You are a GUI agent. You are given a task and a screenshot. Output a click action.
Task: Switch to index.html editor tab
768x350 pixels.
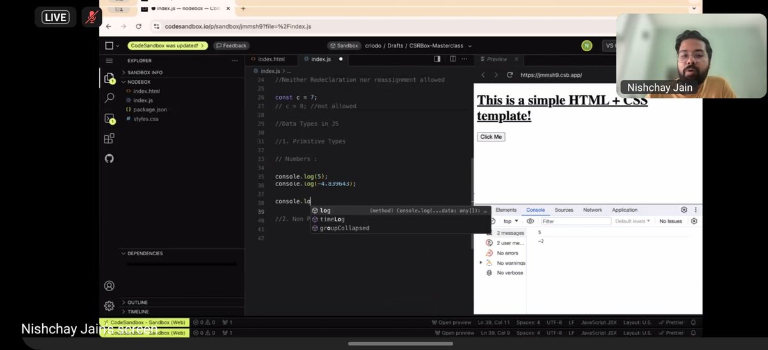(271, 59)
